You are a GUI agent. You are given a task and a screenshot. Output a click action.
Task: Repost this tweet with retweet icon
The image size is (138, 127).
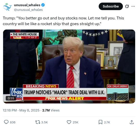[38, 122]
